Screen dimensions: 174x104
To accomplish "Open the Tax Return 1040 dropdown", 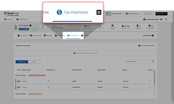I will point(60,27).
